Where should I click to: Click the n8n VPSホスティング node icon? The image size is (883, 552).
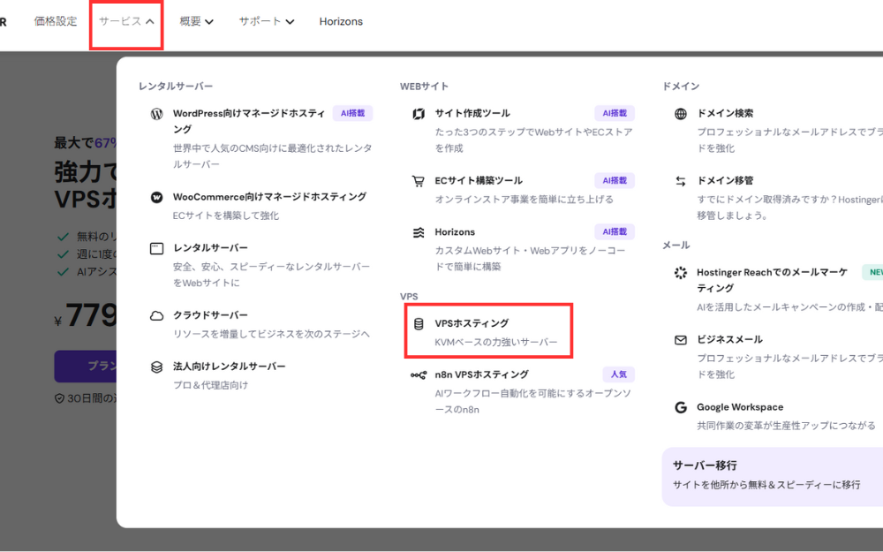click(x=419, y=375)
